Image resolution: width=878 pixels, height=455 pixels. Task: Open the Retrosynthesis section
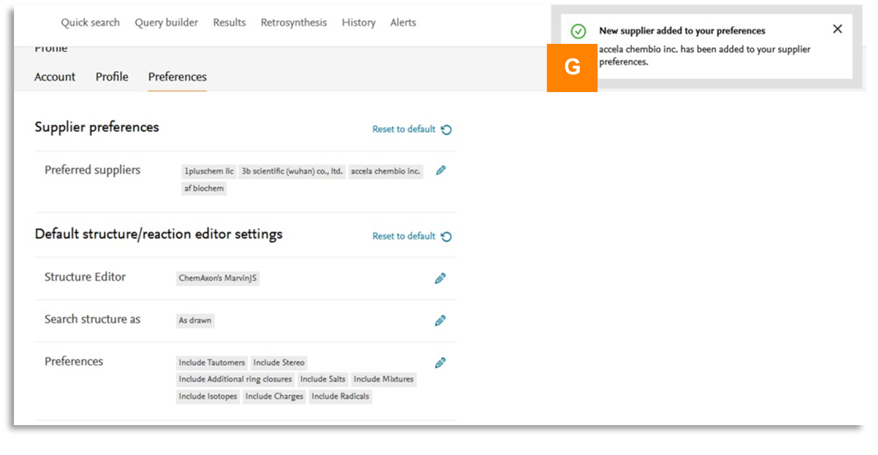[293, 23]
